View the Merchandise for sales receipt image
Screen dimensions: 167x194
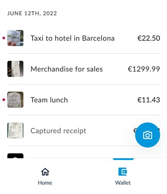[x=16, y=69]
